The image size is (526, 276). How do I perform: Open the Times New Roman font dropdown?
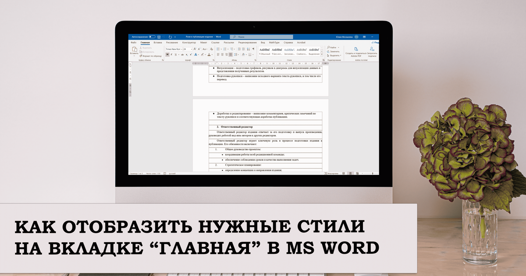pos(181,49)
